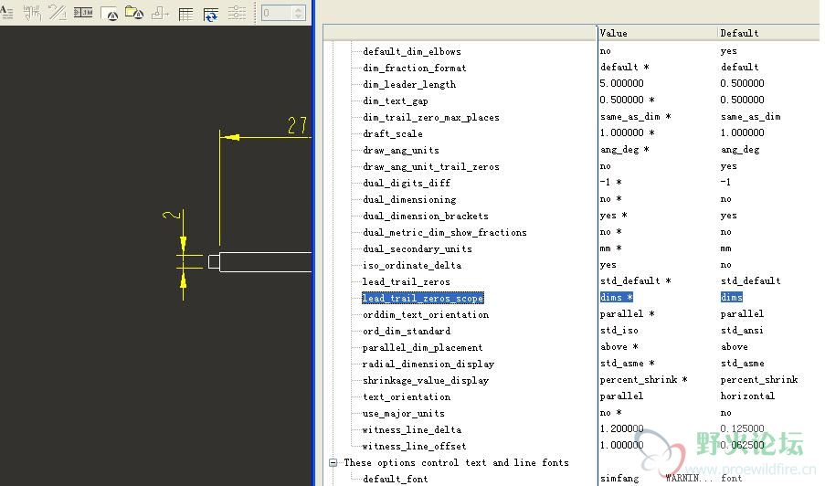Select the lead_trail_zeros option
The height and width of the screenshot is (486, 825).
407,281
